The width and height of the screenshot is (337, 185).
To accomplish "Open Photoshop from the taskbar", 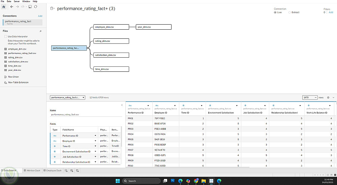I will [173, 181].
